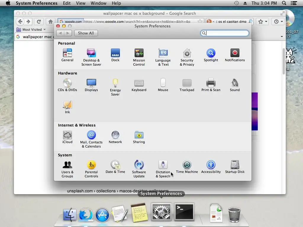Open the System Preferences menu

[x=36, y=3]
